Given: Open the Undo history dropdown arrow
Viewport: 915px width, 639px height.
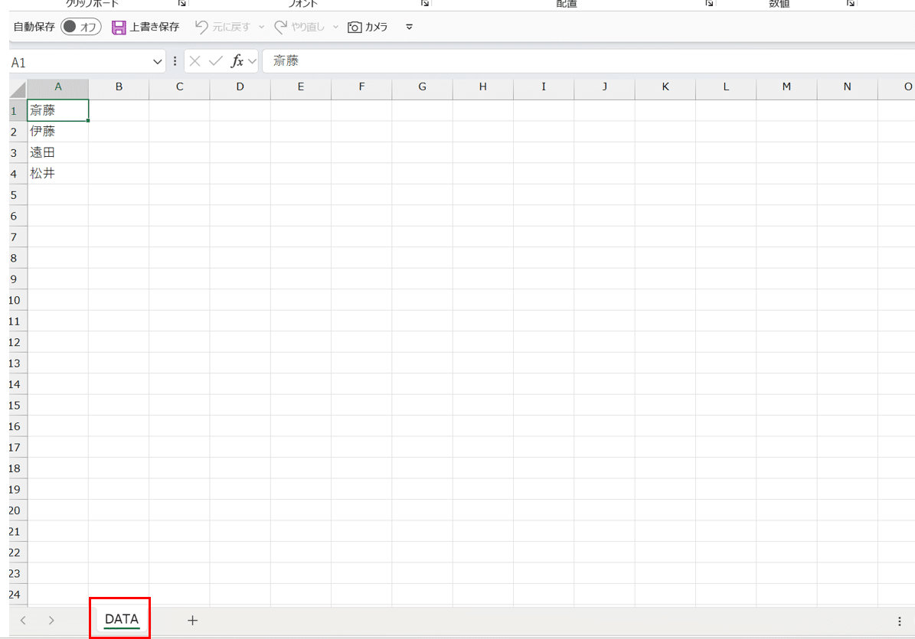Looking at the screenshot, I should [261, 27].
